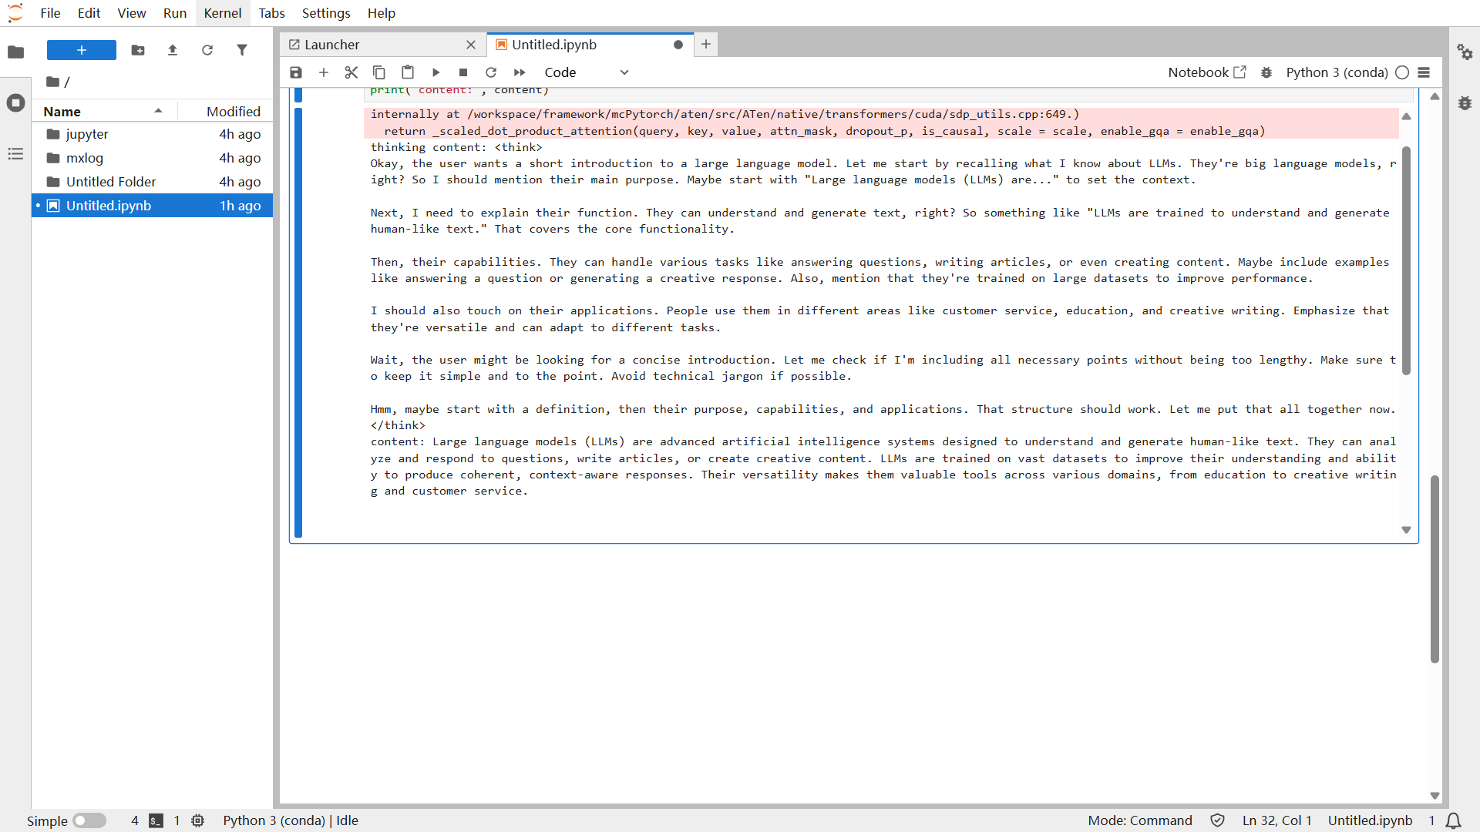Open notifications bell in status bar
Screen dimensions: 1480x832
pyautogui.click(x=1453, y=820)
